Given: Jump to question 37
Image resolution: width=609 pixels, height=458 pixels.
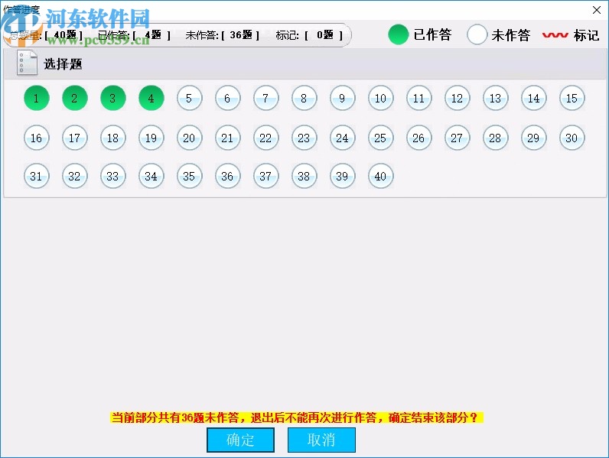Looking at the screenshot, I should tap(266, 176).
